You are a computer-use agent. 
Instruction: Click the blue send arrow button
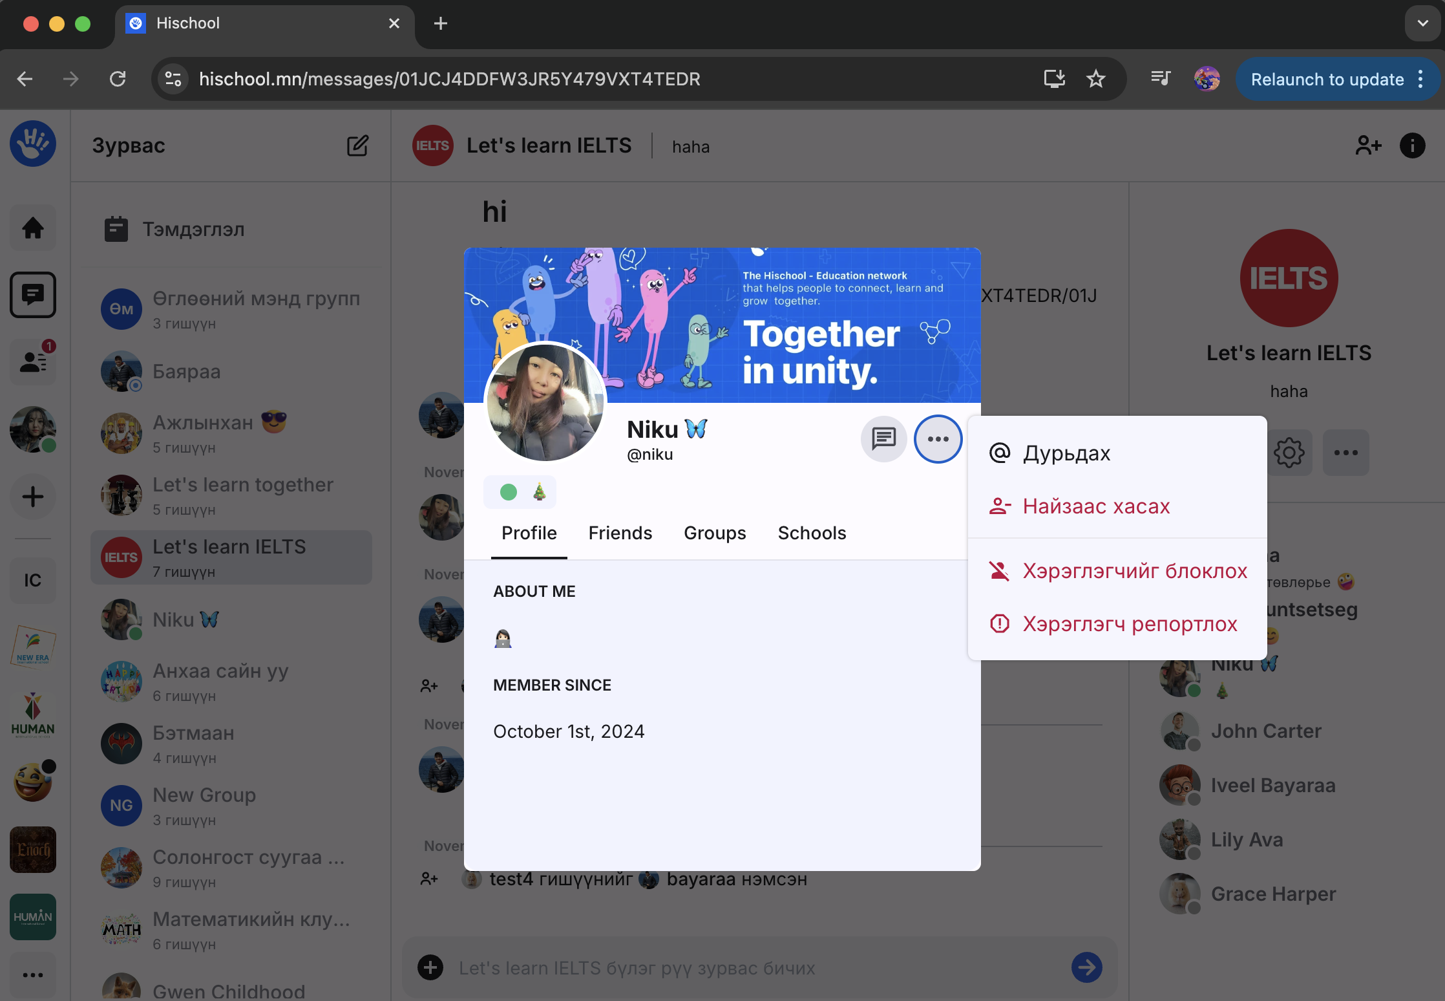pyautogui.click(x=1086, y=967)
